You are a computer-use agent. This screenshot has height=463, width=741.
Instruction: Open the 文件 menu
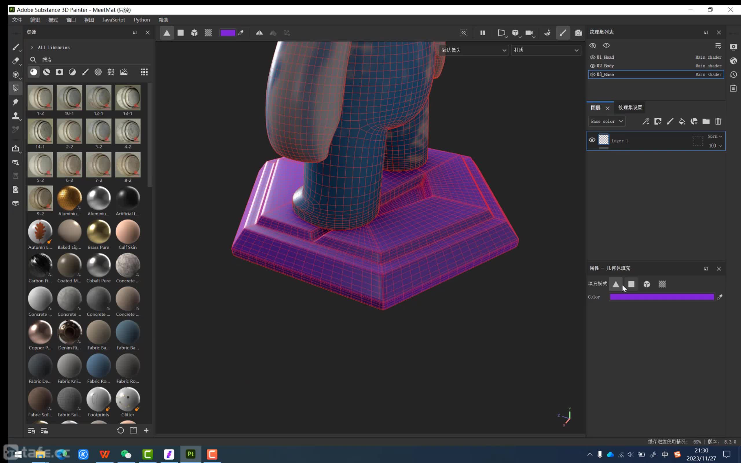click(17, 20)
